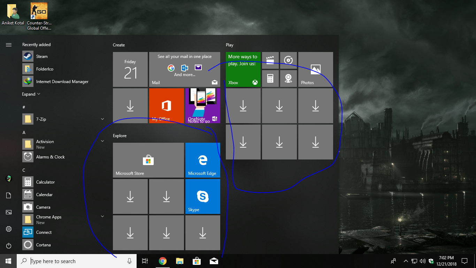Click the Explore group header
476x268 pixels.
[x=120, y=136]
